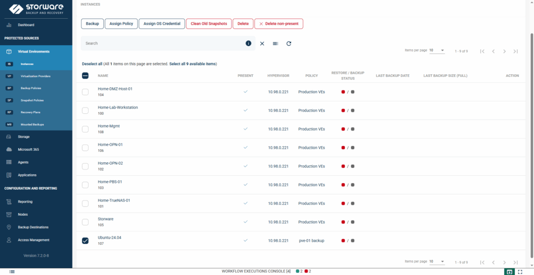Jump to last page at top pagination
The height and width of the screenshot is (275, 534).
(x=515, y=51)
